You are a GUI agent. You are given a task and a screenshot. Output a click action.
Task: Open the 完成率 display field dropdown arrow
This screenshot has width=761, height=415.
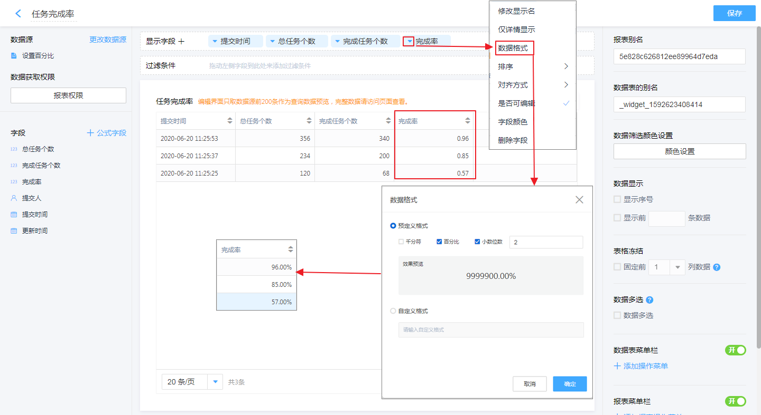(x=409, y=41)
